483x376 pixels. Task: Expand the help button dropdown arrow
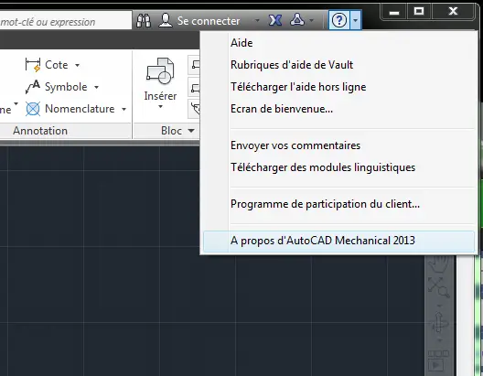pyautogui.click(x=356, y=20)
